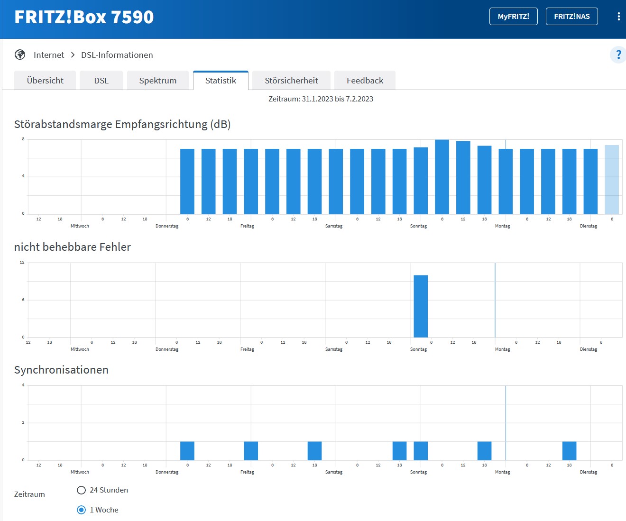626x521 pixels.
Task: Open the help question mark icon
Action: click(618, 55)
